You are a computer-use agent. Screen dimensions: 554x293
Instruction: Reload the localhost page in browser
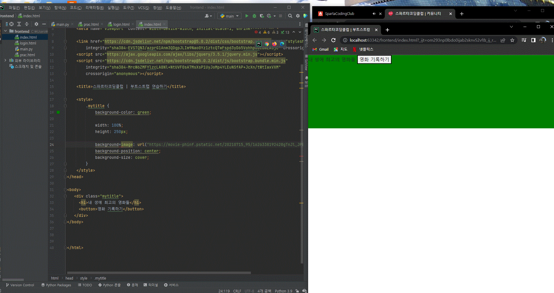click(x=333, y=40)
